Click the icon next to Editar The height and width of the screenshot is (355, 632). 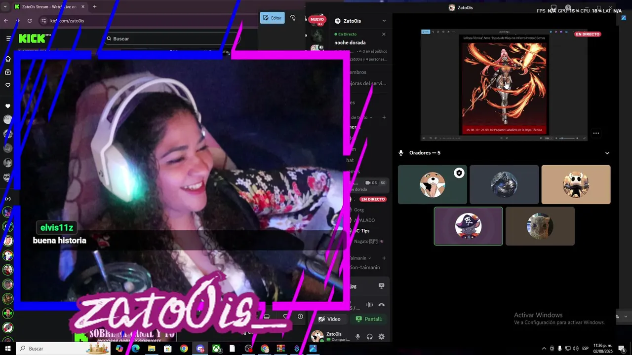292,18
